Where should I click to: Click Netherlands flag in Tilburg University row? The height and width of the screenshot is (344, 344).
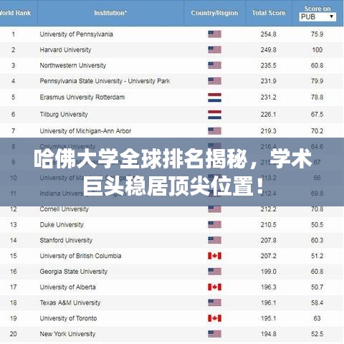(x=214, y=115)
